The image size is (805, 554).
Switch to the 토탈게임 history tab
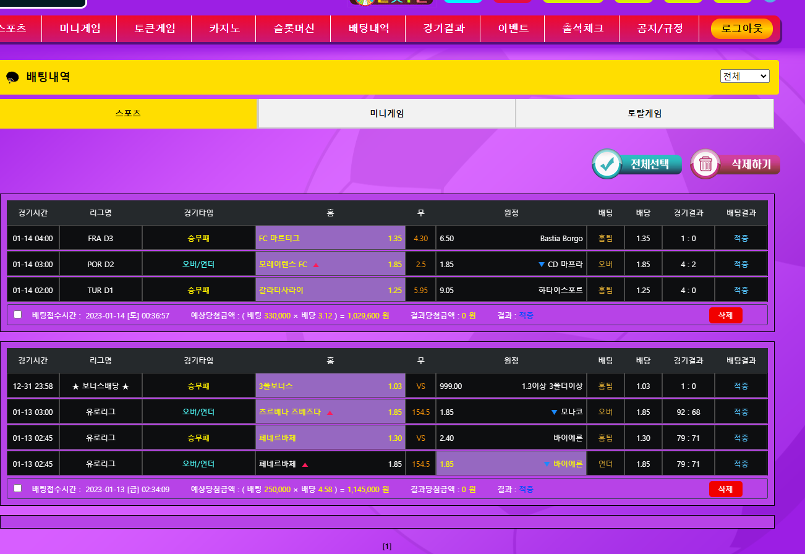pos(644,114)
